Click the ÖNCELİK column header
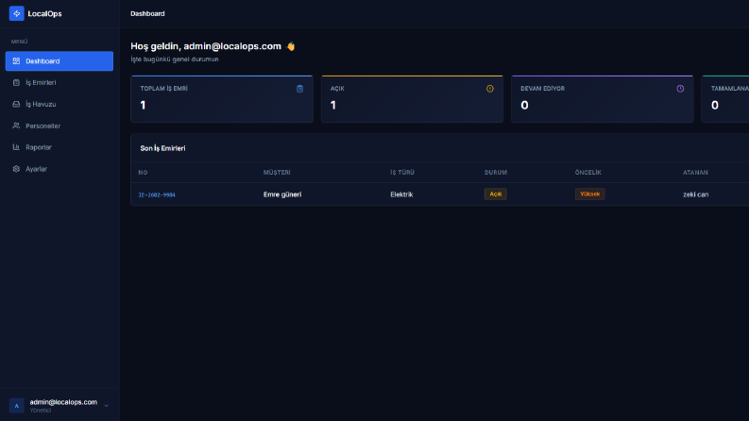 588,173
